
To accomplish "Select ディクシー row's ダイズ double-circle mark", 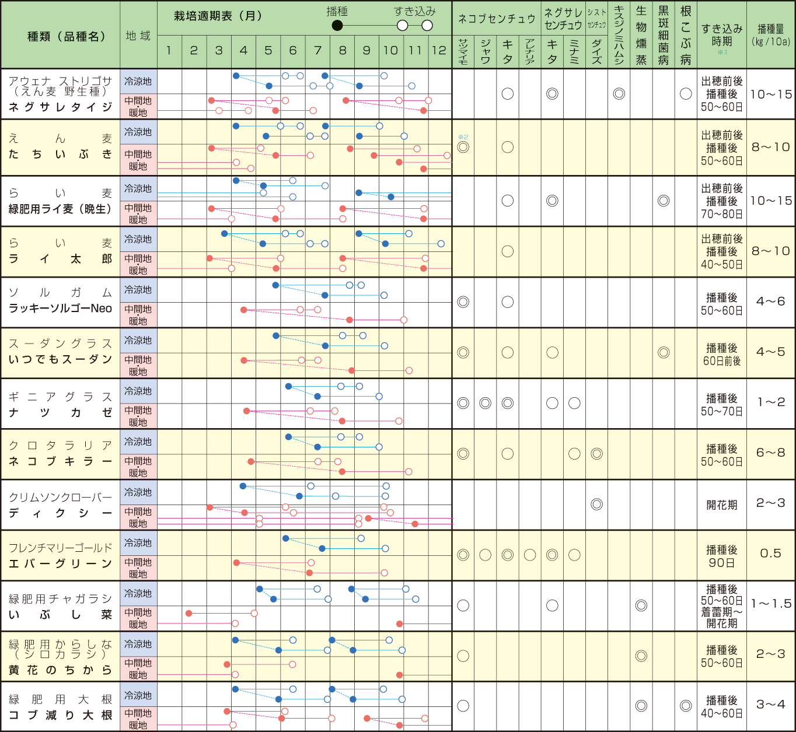I will [596, 505].
